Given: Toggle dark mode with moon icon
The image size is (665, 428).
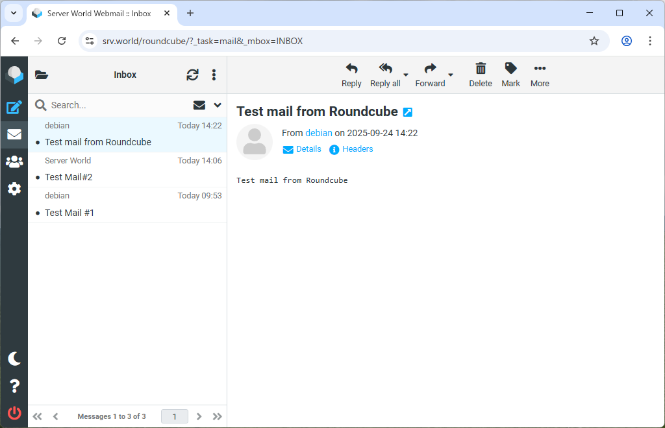Looking at the screenshot, I should pos(14,359).
